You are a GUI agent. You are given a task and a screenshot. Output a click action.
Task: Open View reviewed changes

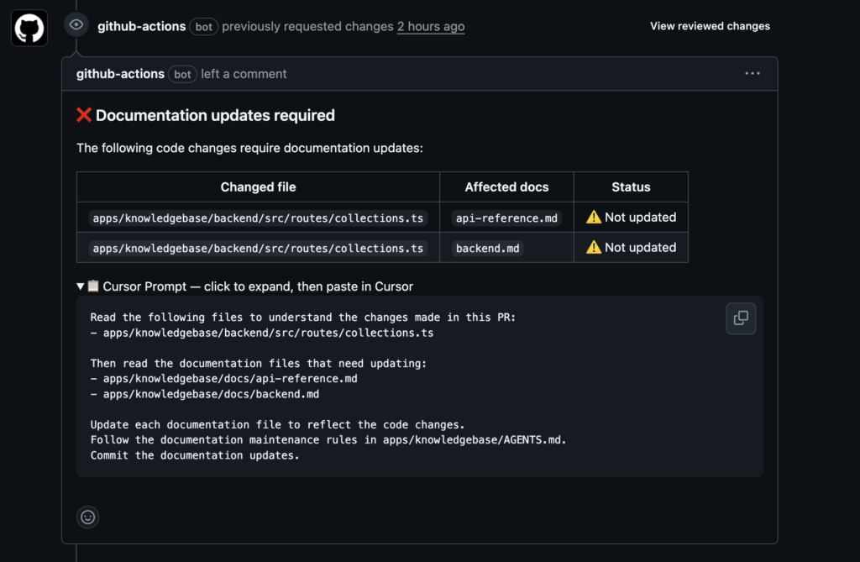tap(710, 26)
